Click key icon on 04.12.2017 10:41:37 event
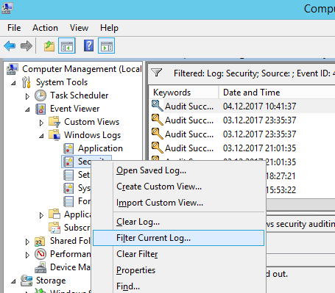Screen dimensions: 335x293 click(x=158, y=106)
